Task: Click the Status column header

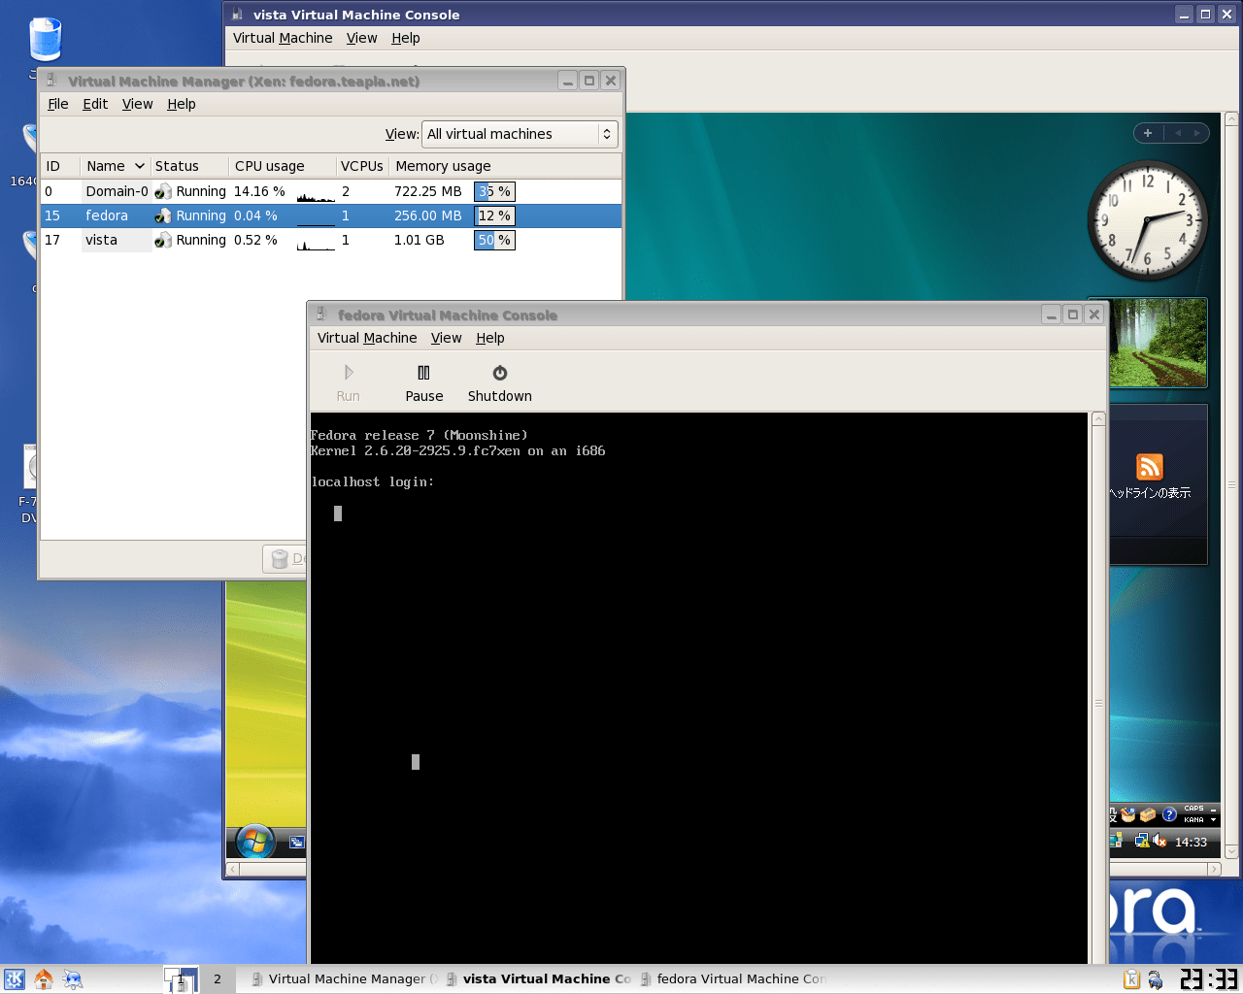Action: [x=189, y=166]
